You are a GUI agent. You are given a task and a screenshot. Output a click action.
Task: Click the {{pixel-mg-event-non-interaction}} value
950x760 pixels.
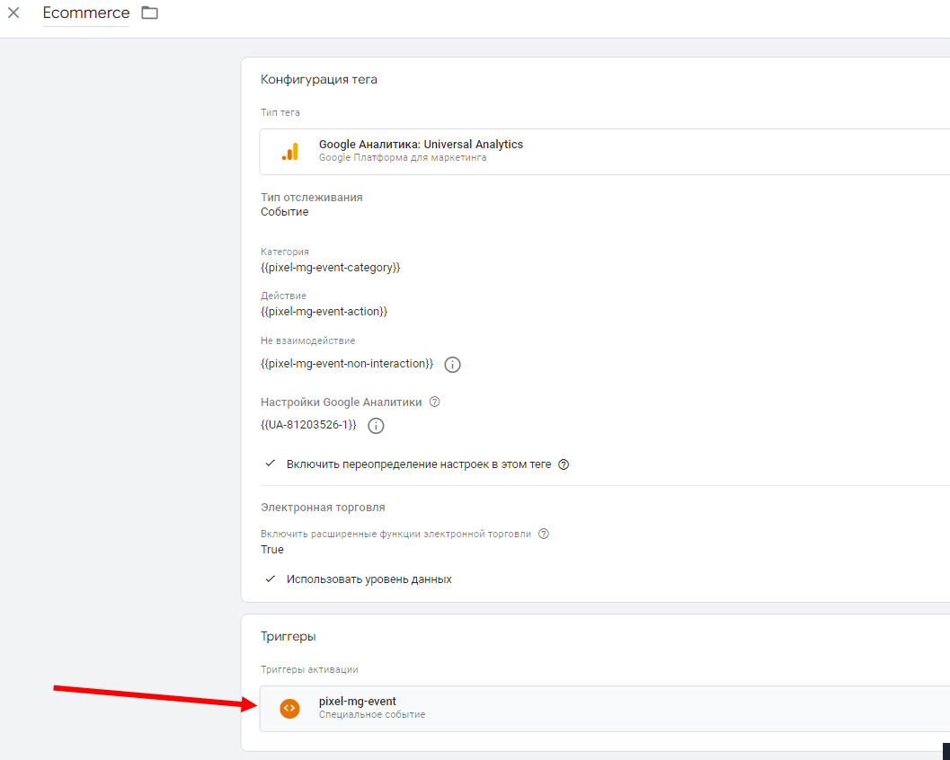tap(347, 363)
